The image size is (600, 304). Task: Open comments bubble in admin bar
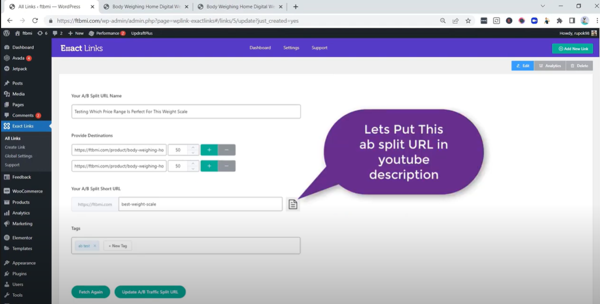(58, 33)
